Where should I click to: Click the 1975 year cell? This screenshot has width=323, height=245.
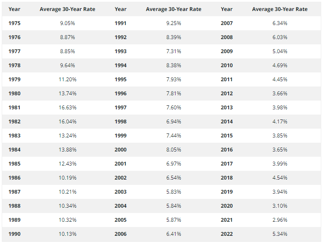click(x=14, y=23)
